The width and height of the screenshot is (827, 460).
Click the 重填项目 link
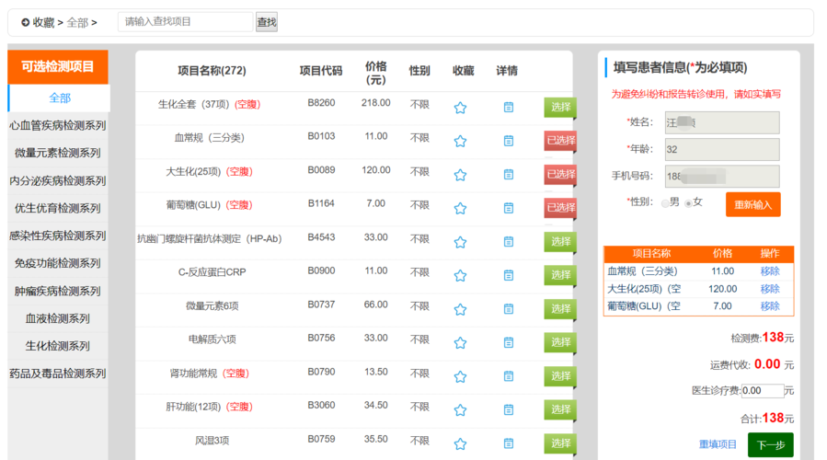pos(718,444)
